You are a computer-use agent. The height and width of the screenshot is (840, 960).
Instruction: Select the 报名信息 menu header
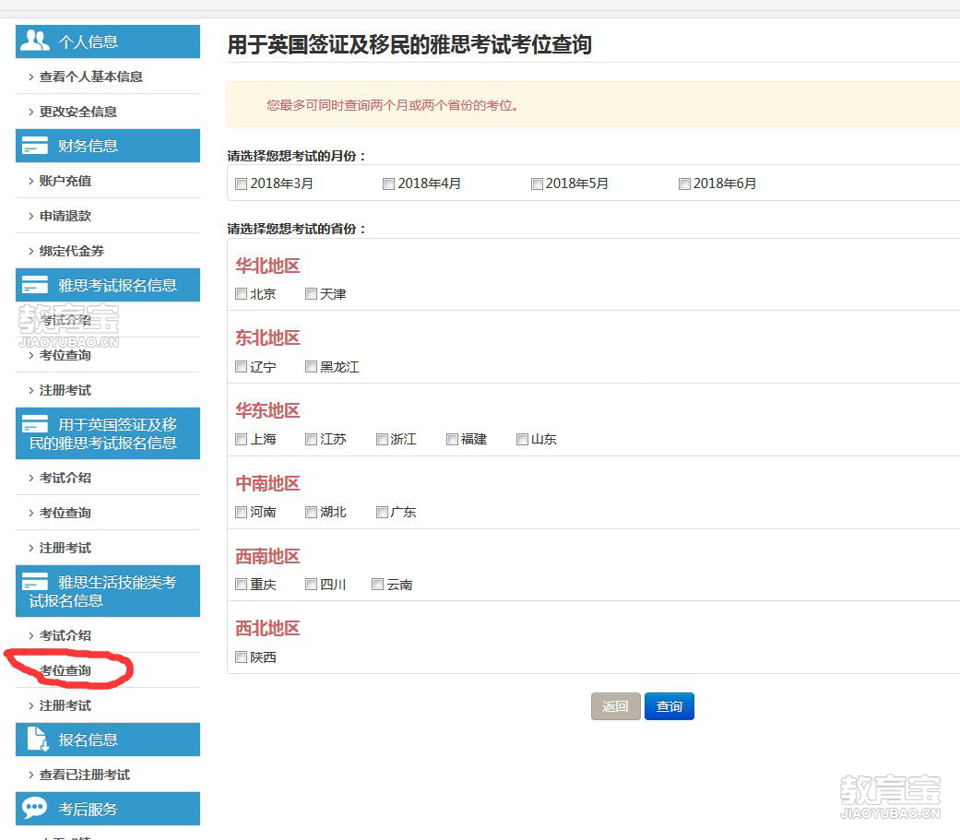(108, 739)
